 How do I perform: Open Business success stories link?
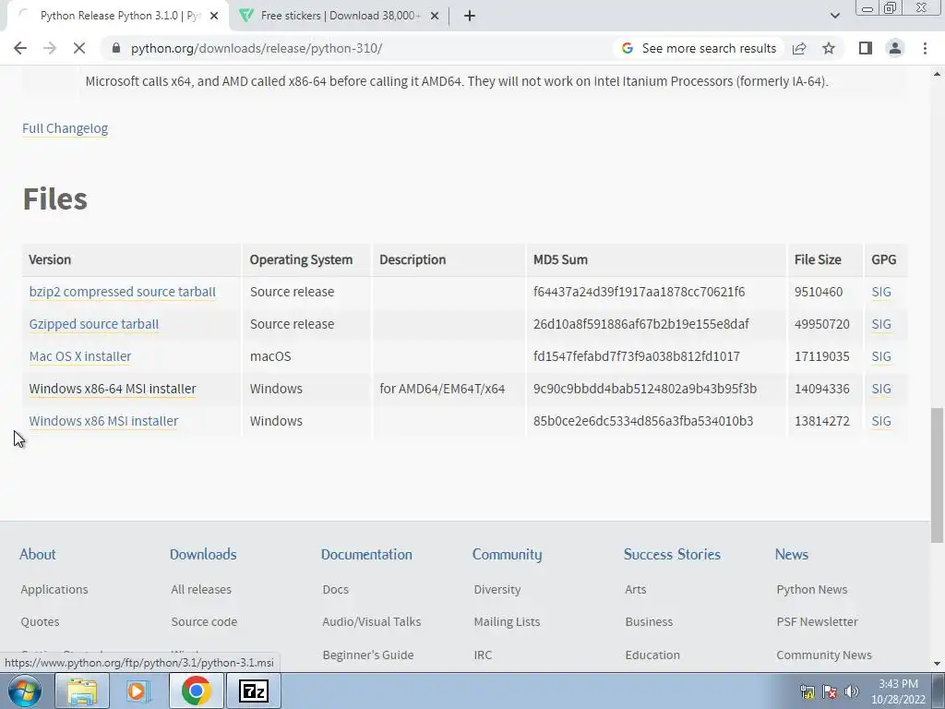649,621
